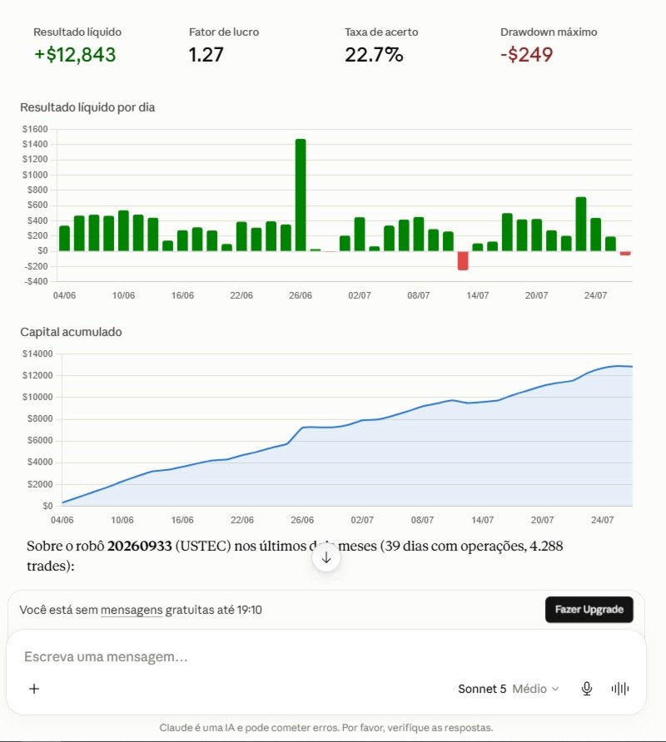Click the tallest green bar near 26/06
Viewport: 666px width, 742px height.
click(301, 195)
